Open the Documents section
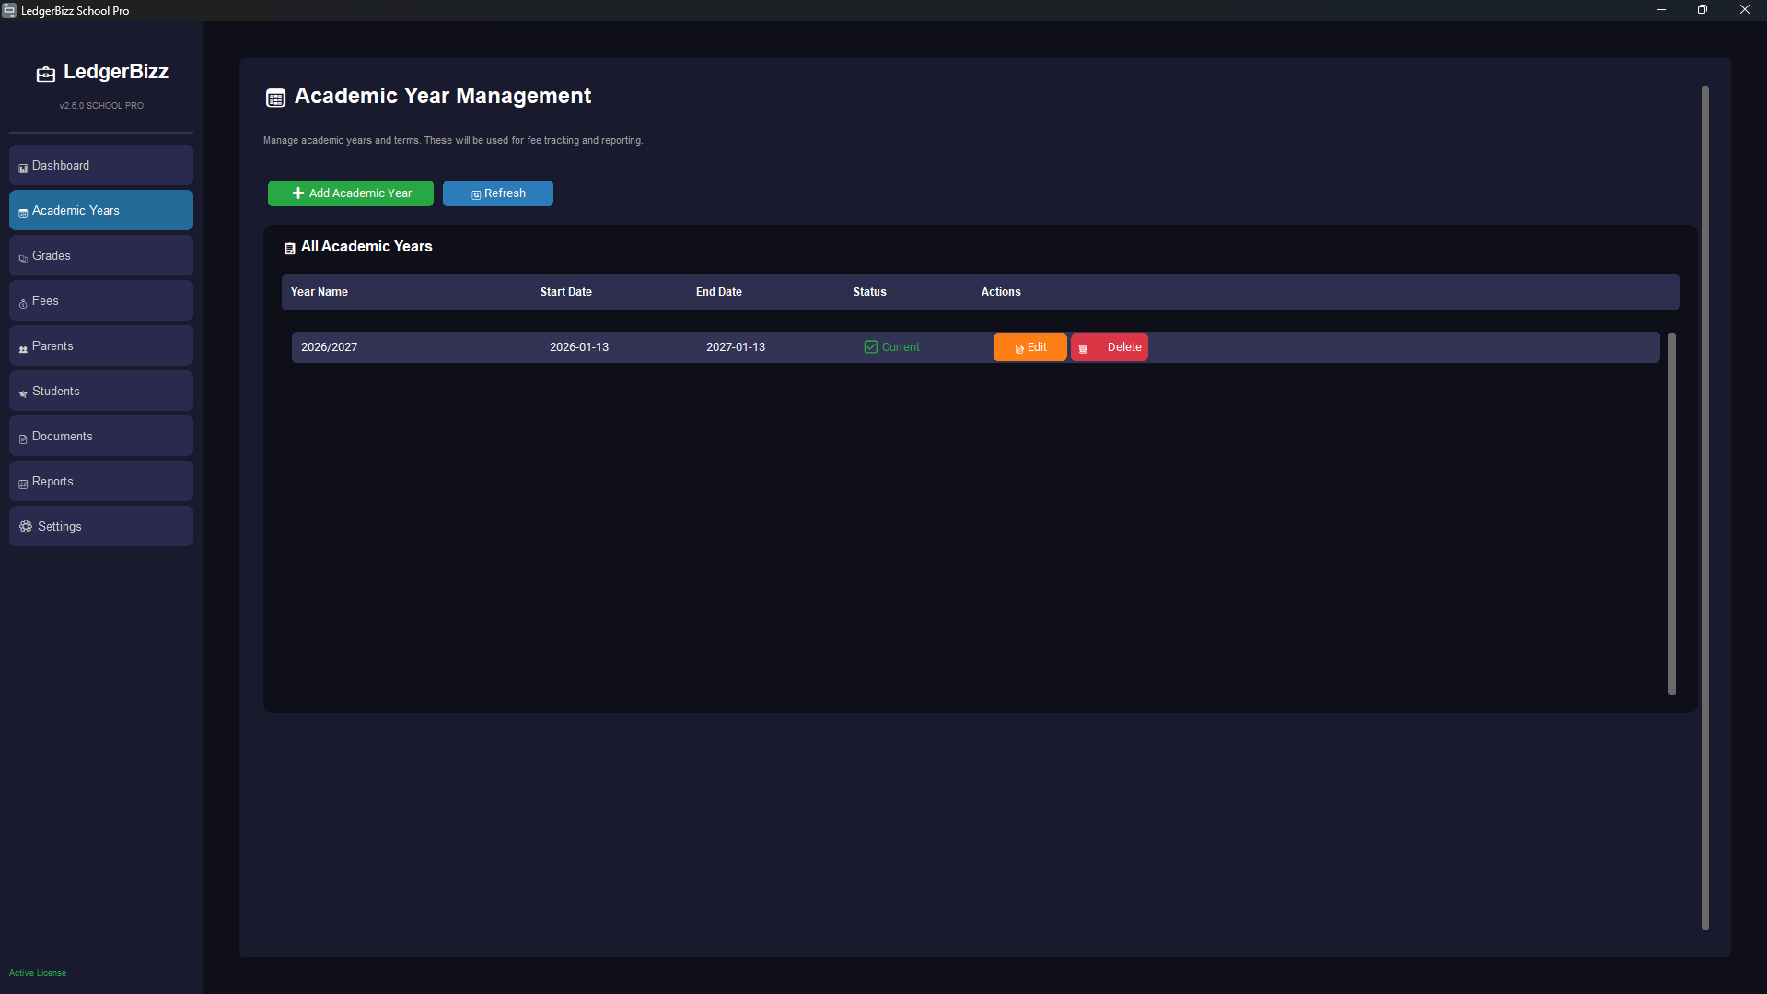Image resolution: width=1767 pixels, height=994 pixels. tap(101, 437)
